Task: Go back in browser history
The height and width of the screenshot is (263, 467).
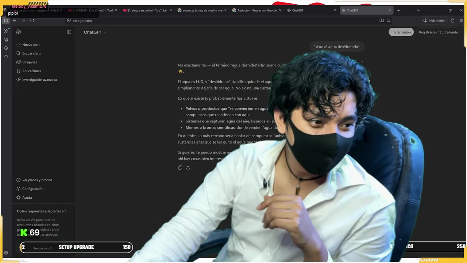Action: [15, 20]
